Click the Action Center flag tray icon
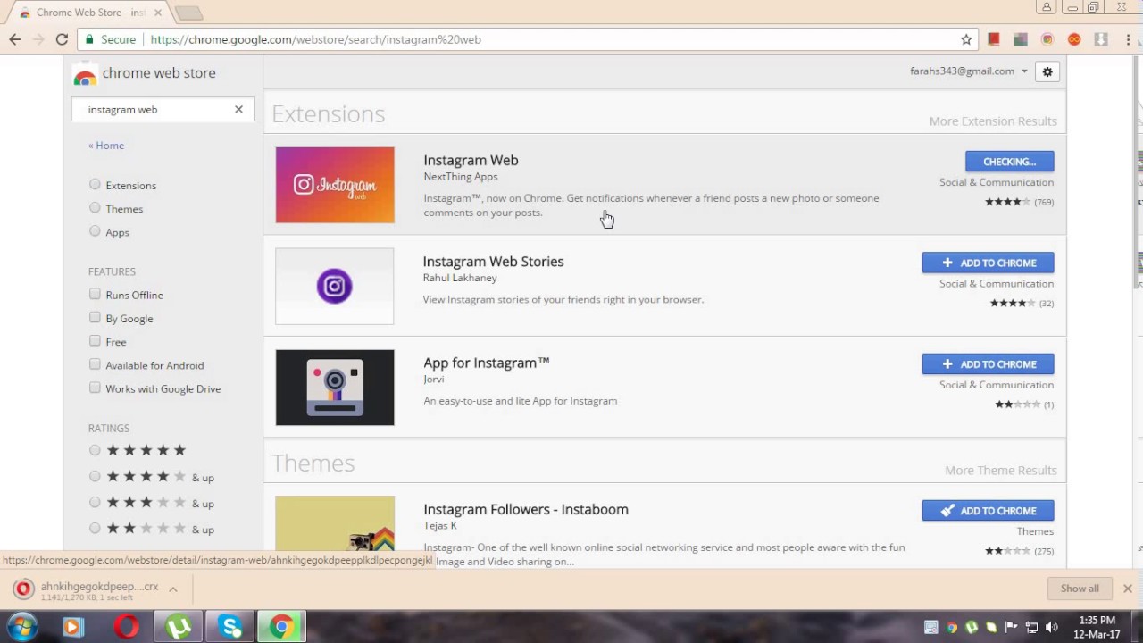Viewport: 1143px width, 643px height. [x=1012, y=627]
